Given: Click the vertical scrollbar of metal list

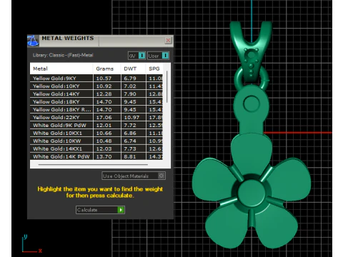Looking at the screenshot, I should [x=167, y=87].
